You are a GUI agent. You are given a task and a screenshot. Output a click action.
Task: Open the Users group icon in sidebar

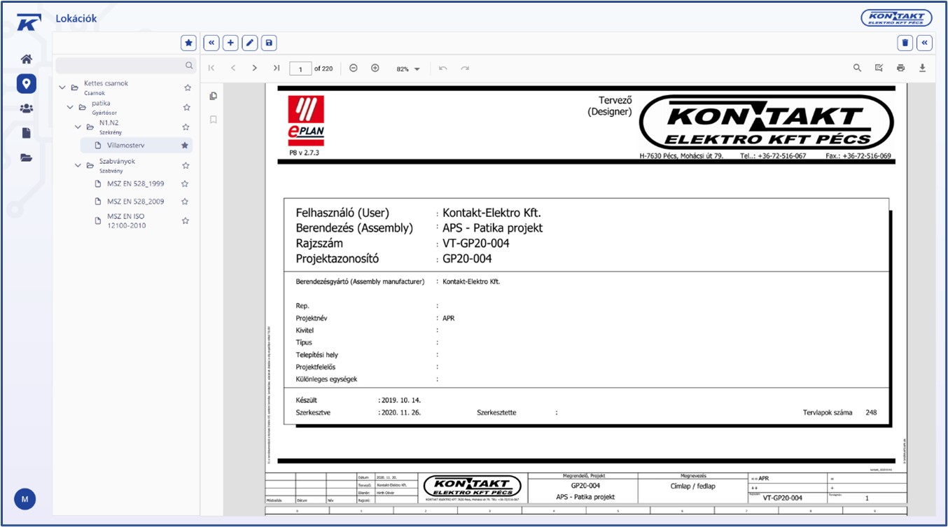27,108
